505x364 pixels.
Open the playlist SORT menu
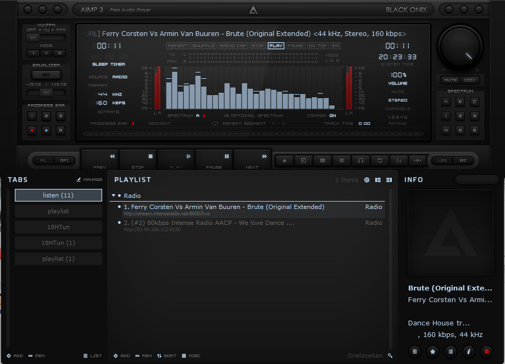point(167,356)
